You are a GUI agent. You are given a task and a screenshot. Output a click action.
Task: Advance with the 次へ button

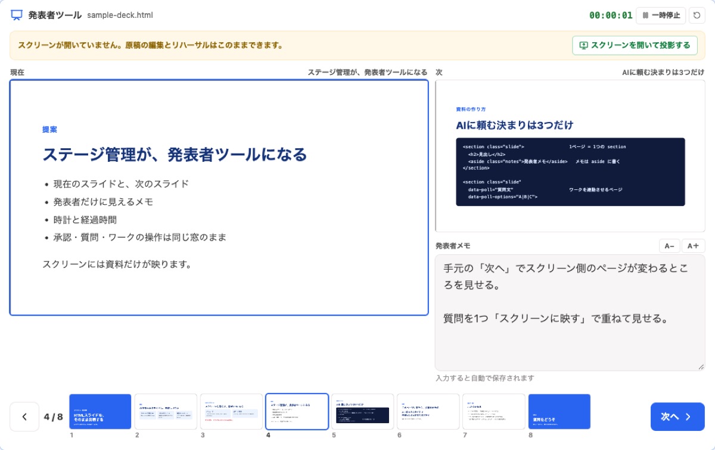click(677, 417)
